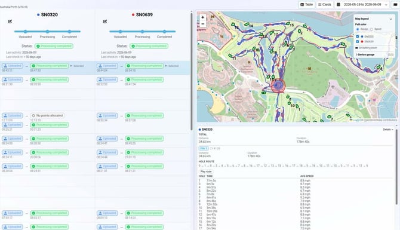
Task: Click the hole 14 flag marker on map
Action: pyautogui.click(x=247, y=24)
